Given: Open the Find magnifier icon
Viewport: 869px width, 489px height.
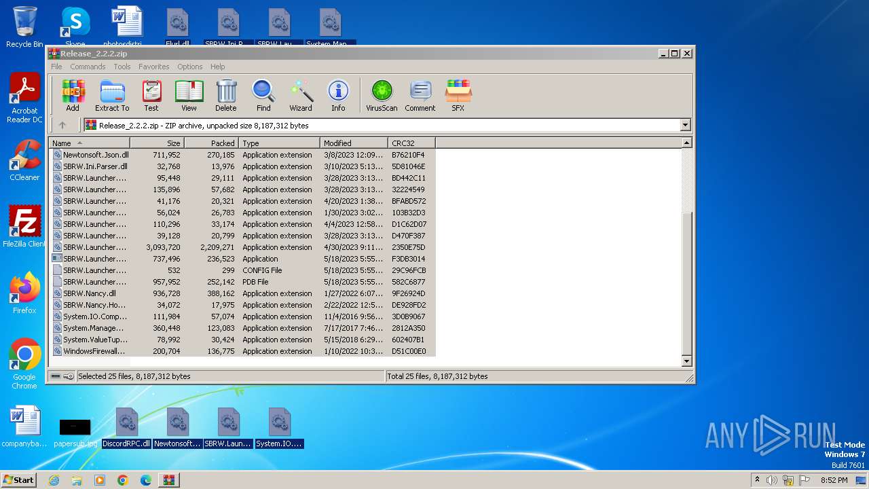Looking at the screenshot, I should (x=263, y=96).
